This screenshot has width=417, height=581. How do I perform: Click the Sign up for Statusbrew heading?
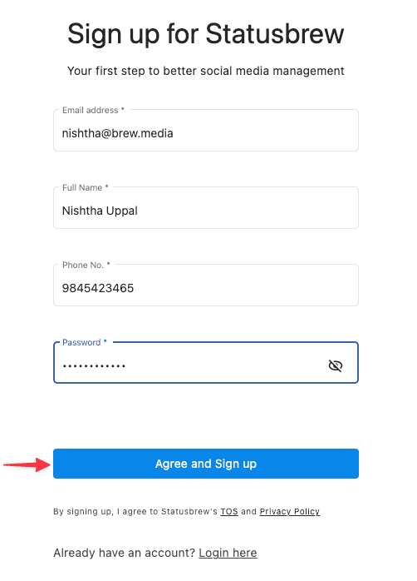click(x=206, y=34)
